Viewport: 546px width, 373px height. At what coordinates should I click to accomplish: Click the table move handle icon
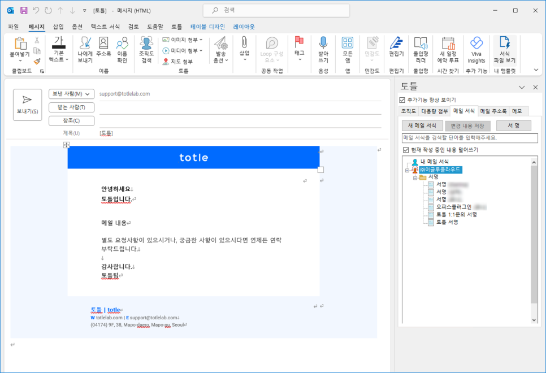point(66,145)
